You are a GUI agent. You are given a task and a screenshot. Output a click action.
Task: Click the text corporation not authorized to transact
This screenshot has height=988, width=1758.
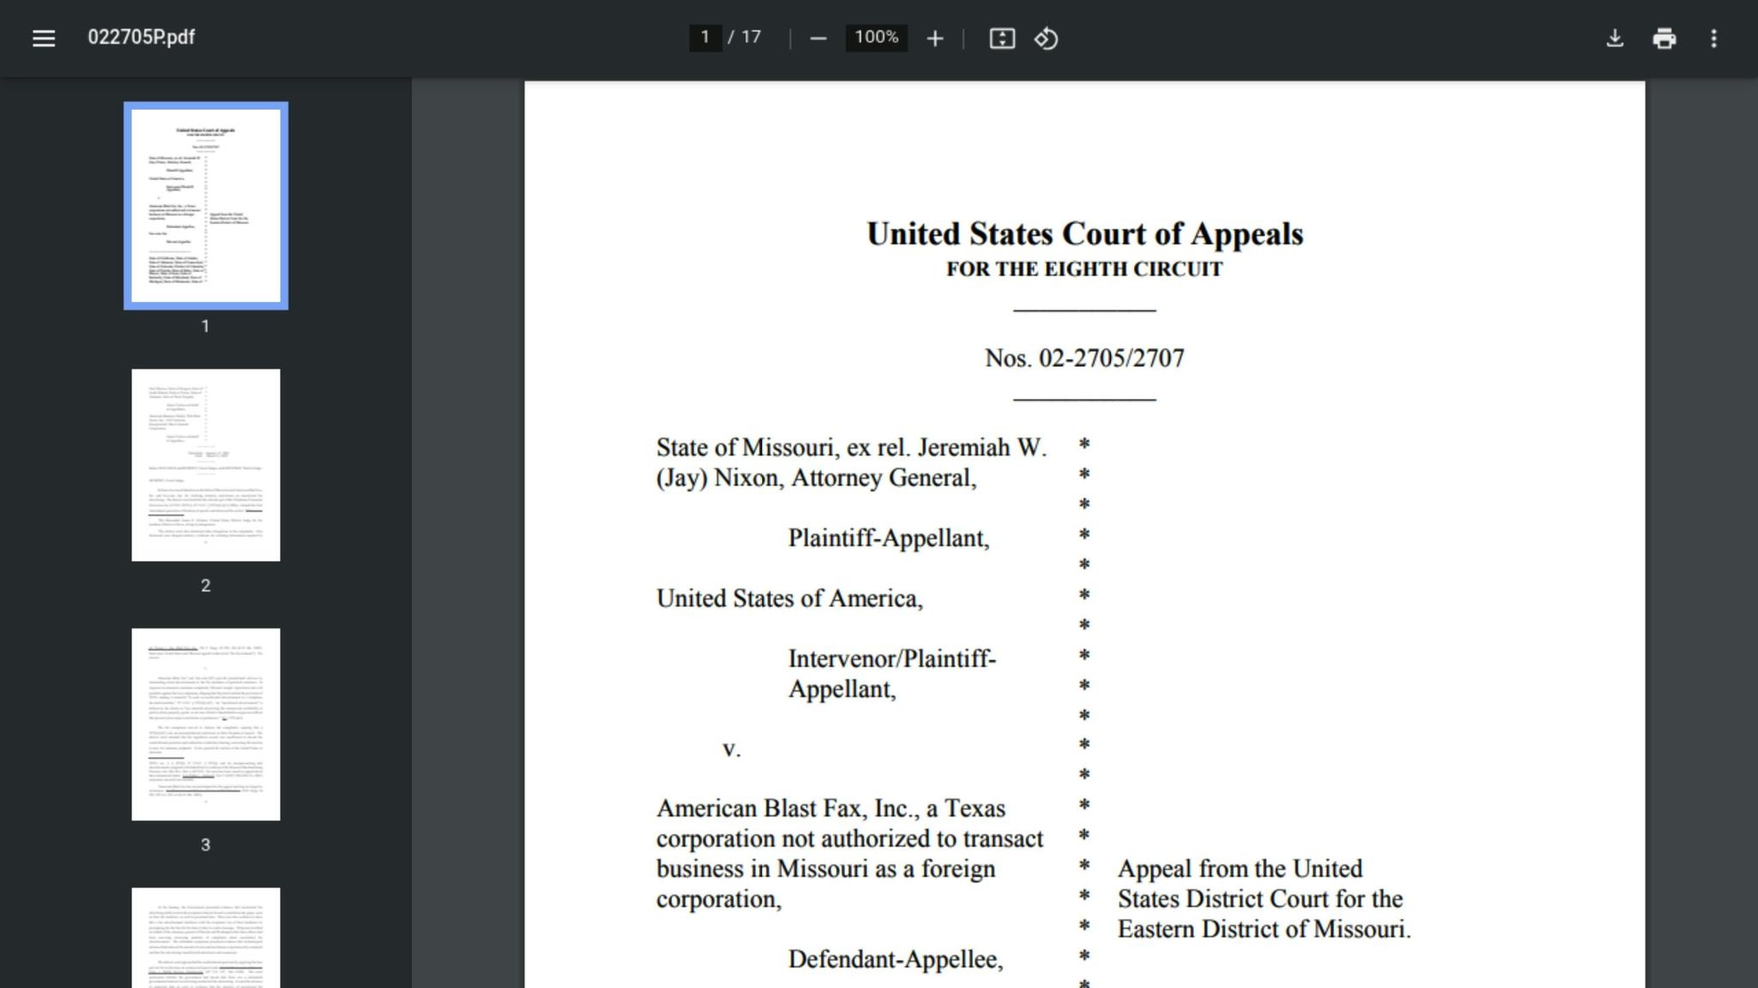(850, 839)
